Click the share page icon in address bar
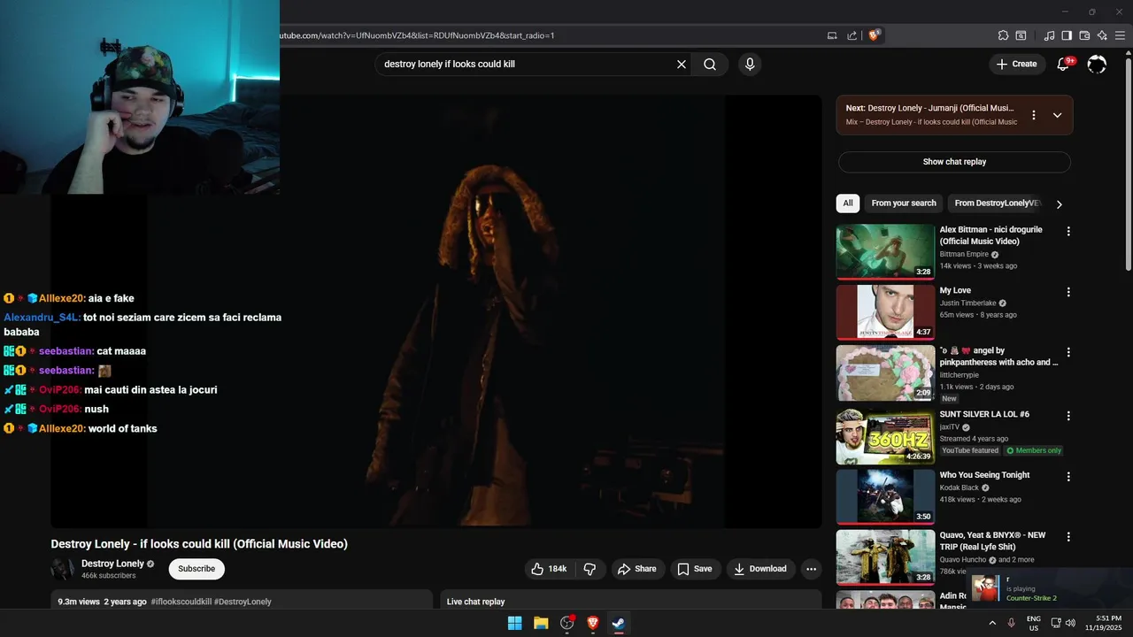 pyautogui.click(x=852, y=35)
